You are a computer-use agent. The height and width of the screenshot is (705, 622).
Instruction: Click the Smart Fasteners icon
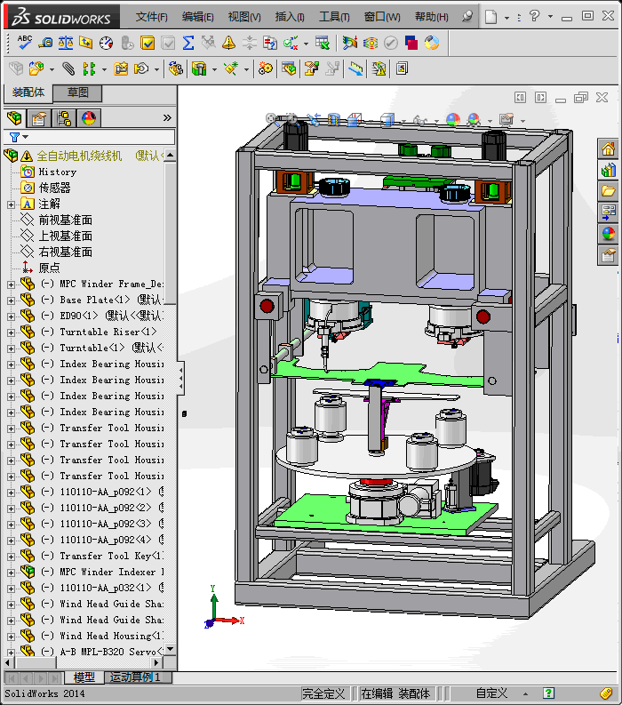pyautogui.click(x=121, y=68)
